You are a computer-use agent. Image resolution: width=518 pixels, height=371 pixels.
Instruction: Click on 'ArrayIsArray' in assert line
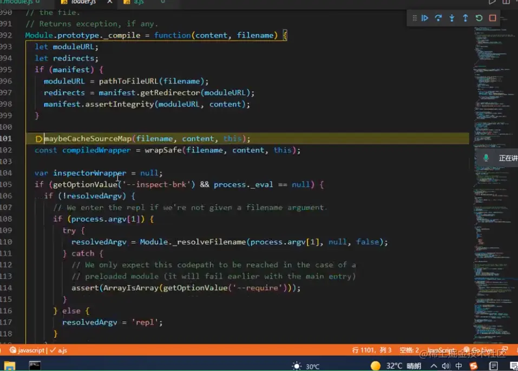[131, 288]
